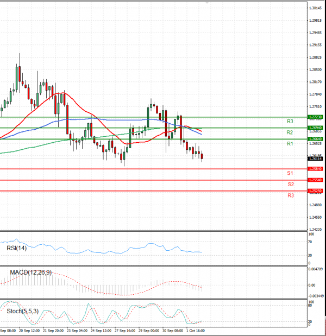Click the MACD(12,26,9) indicator label
This screenshot has height=336, width=326.
31,272
